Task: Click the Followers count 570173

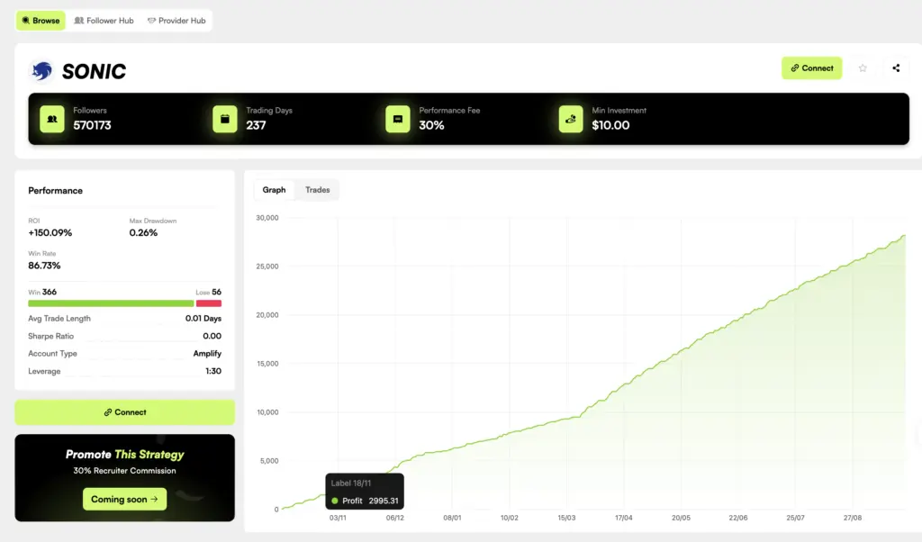Action: coord(92,125)
